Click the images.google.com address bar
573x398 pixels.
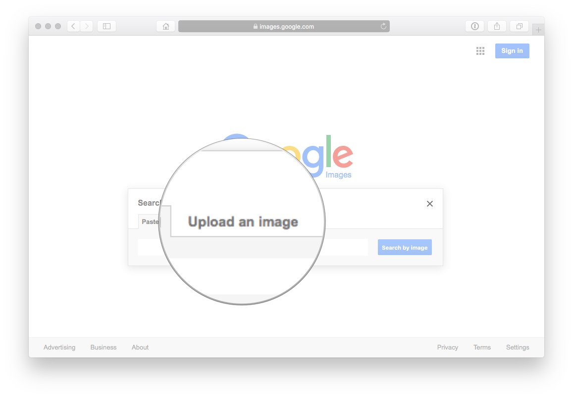(x=283, y=26)
